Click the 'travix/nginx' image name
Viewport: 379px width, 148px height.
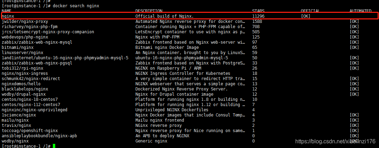tap(16, 125)
